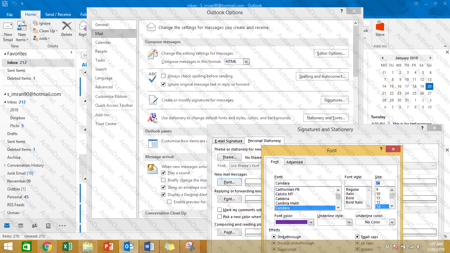This screenshot has height=253, width=450.
Task: Open the Calendar view icon in bottom navigation
Action: tap(21, 226)
